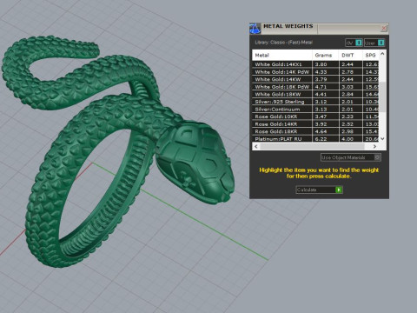Click the Grams column header

click(326, 55)
